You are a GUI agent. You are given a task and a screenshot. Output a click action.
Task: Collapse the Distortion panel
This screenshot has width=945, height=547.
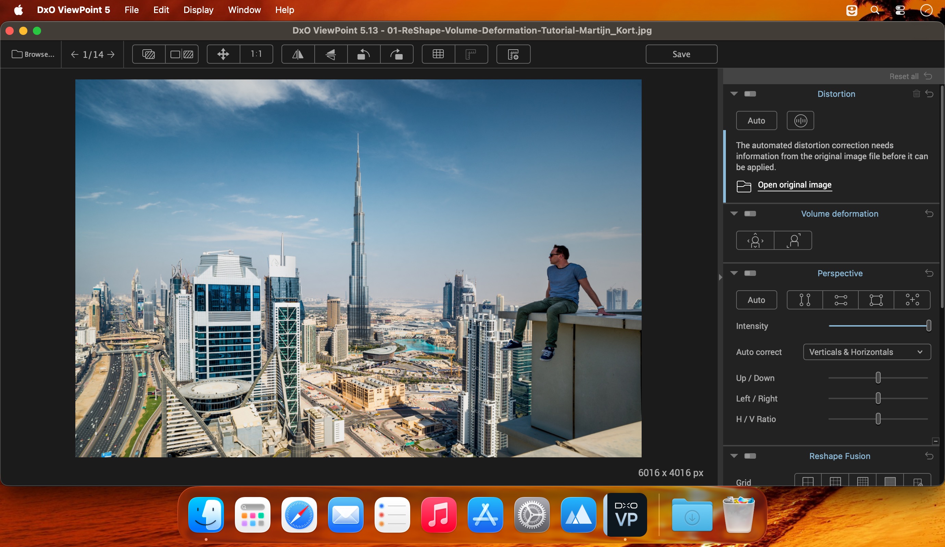tap(734, 94)
